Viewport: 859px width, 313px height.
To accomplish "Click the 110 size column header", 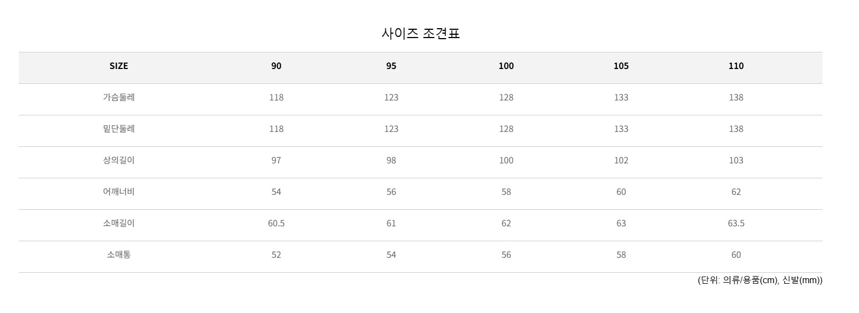I will tap(736, 66).
